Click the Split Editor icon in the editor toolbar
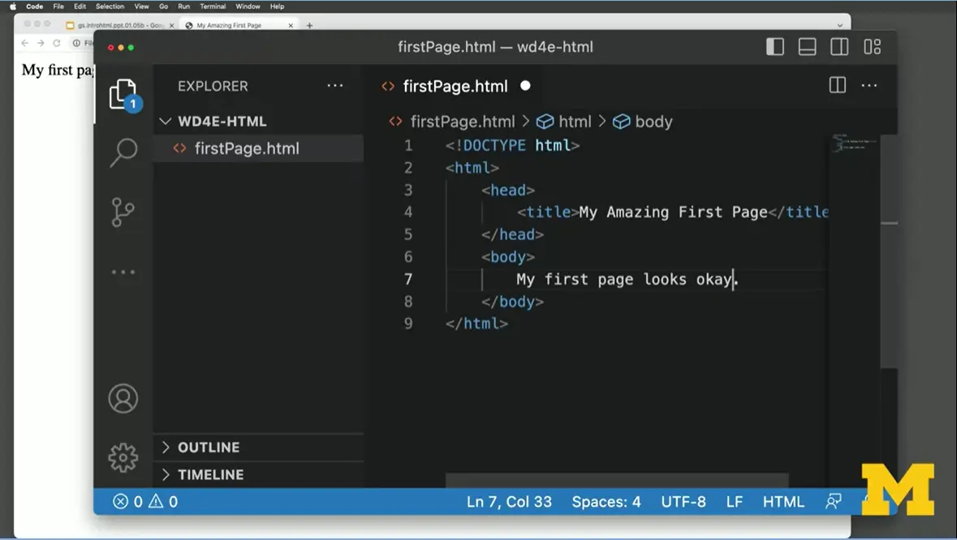Image resolution: width=957 pixels, height=540 pixels. [837, 85]
